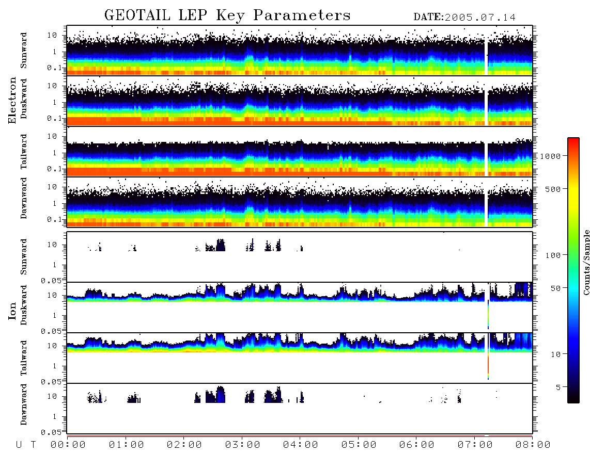
Task: Click the black bottom of the color bar
Action: [x=573, y=397]
